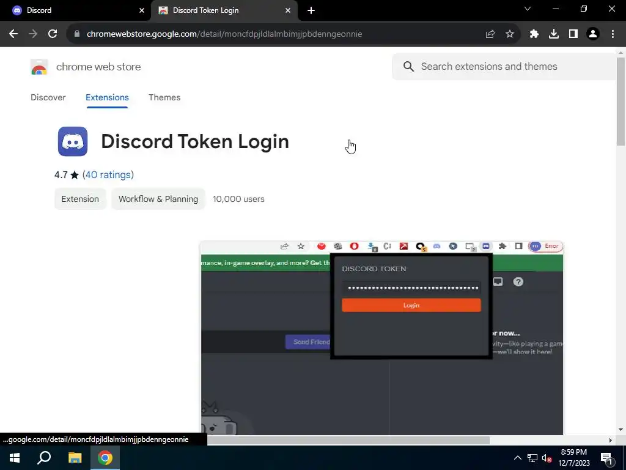626x470 pixels.
Task: Click the page's vertical scrollbar thumb
Action: [620, 102]
